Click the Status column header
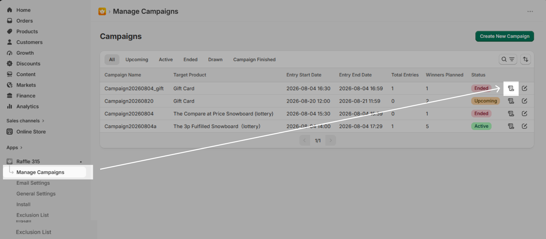Screen dimensions: 546x239 click(x=478, y=75)
